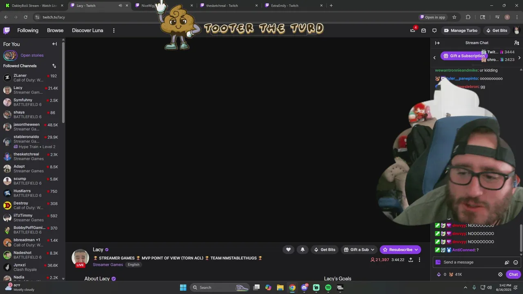The image size is (523, 294).
Task: Go back in the browser
Action: tap(6, 17)
